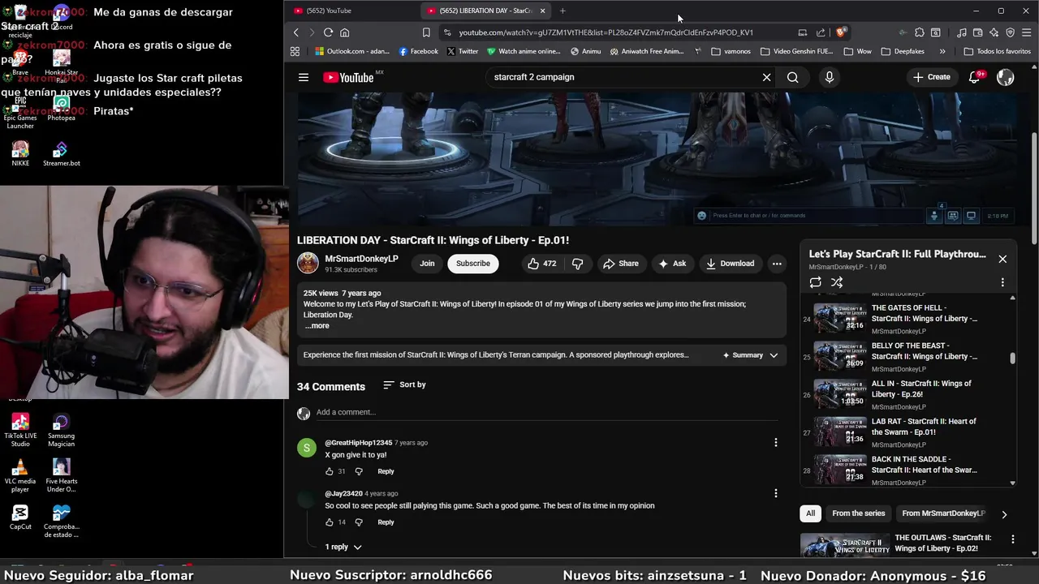
Task: Select the All filter chip
Action: pyautogui.click(x=810, y=513)
